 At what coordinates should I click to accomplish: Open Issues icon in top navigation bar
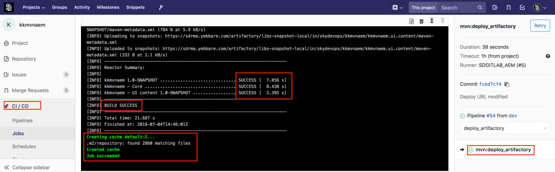point(495,7)
